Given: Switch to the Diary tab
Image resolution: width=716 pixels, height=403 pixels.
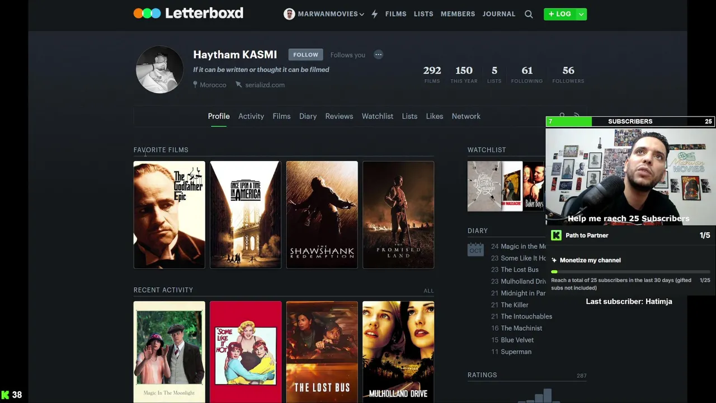Looking at the screenshot, I should click(308, 116).
